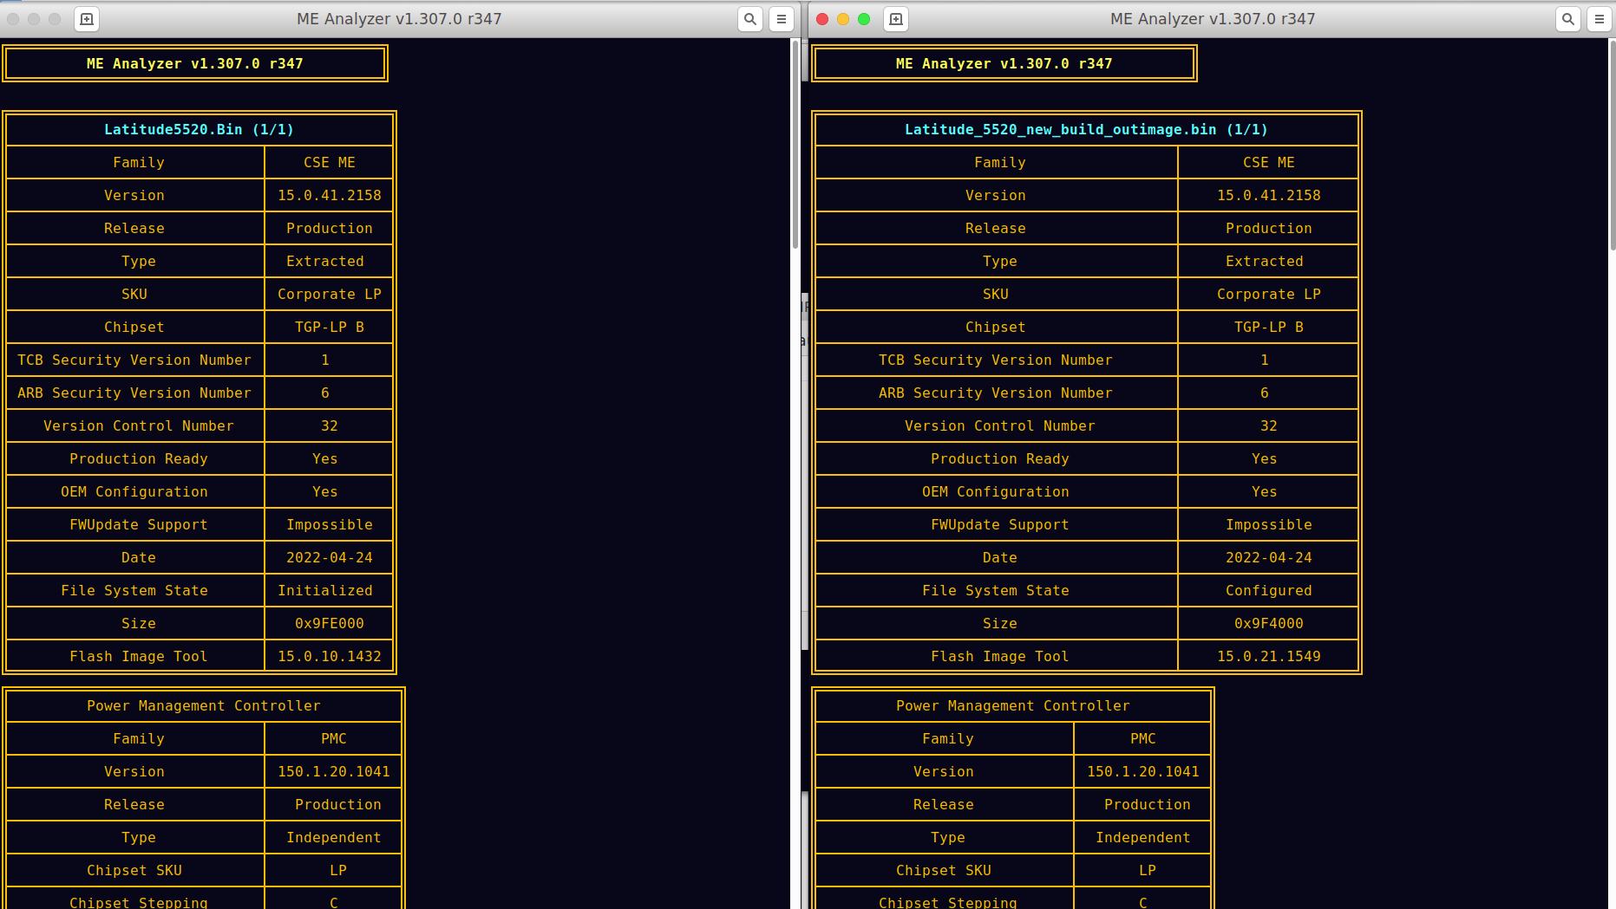Click 'Flash Image Tool' label in the left window
This screenshot has height=909, width=1616.
tap(139, 656)
